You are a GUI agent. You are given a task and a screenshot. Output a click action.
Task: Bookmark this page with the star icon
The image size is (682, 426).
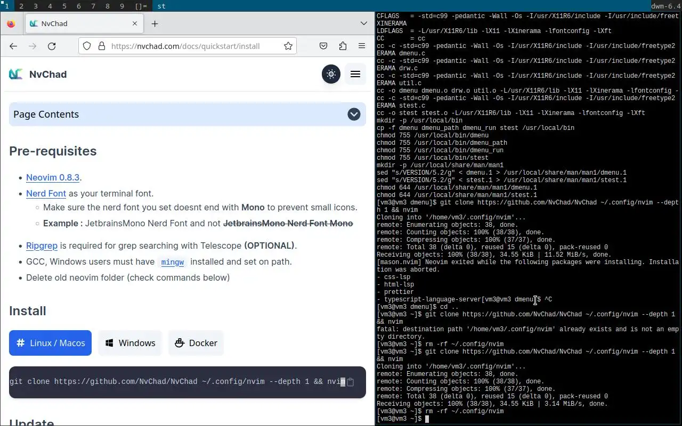pos(288,46)
